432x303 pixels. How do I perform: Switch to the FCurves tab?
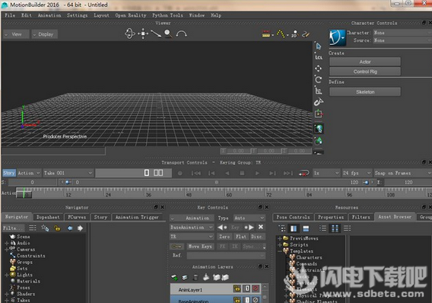coord(77,217)
